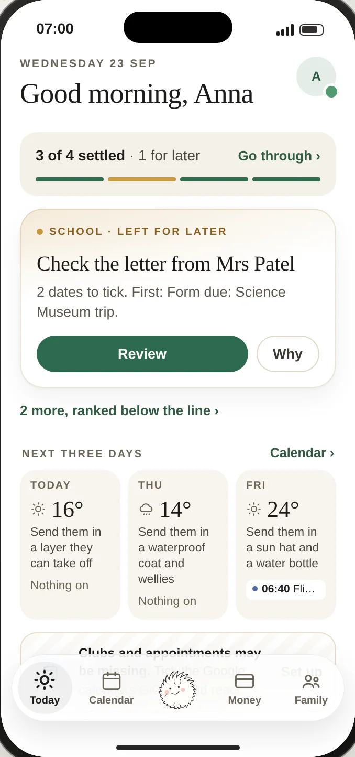
Task: Open the Family people icon
Action: coord(311,681)
